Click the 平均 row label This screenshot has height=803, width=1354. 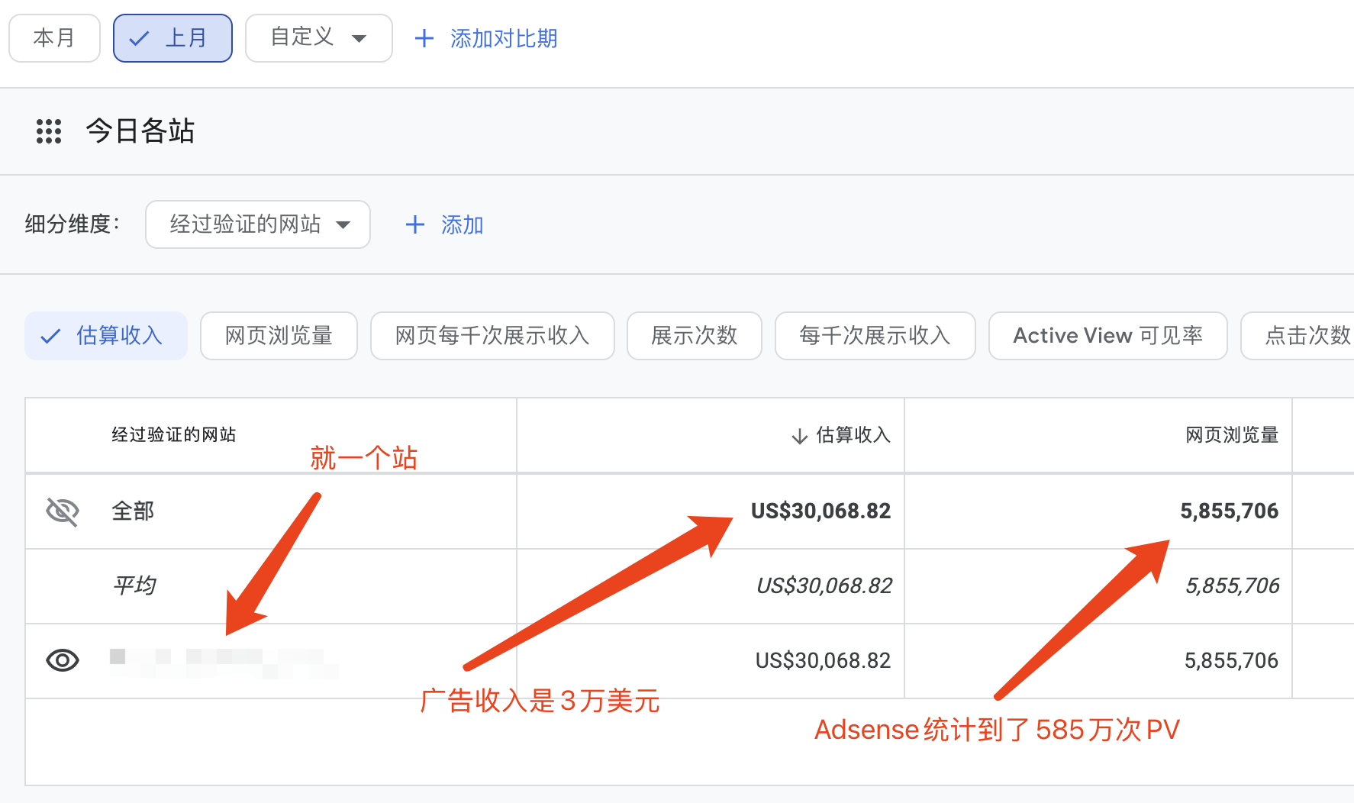coord(134,586)
